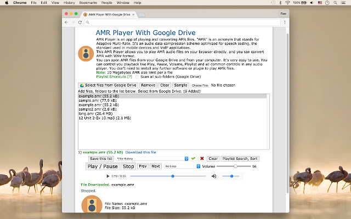
Task: Open the History menu
Action: pos(69,3)
